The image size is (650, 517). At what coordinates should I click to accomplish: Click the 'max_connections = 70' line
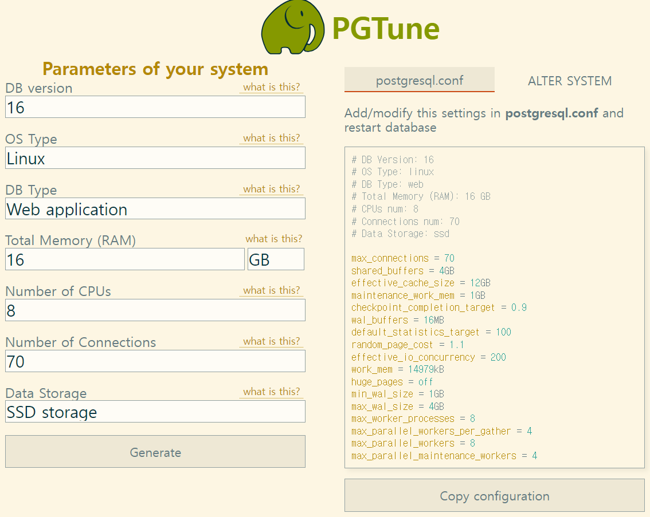click(403, 258)
